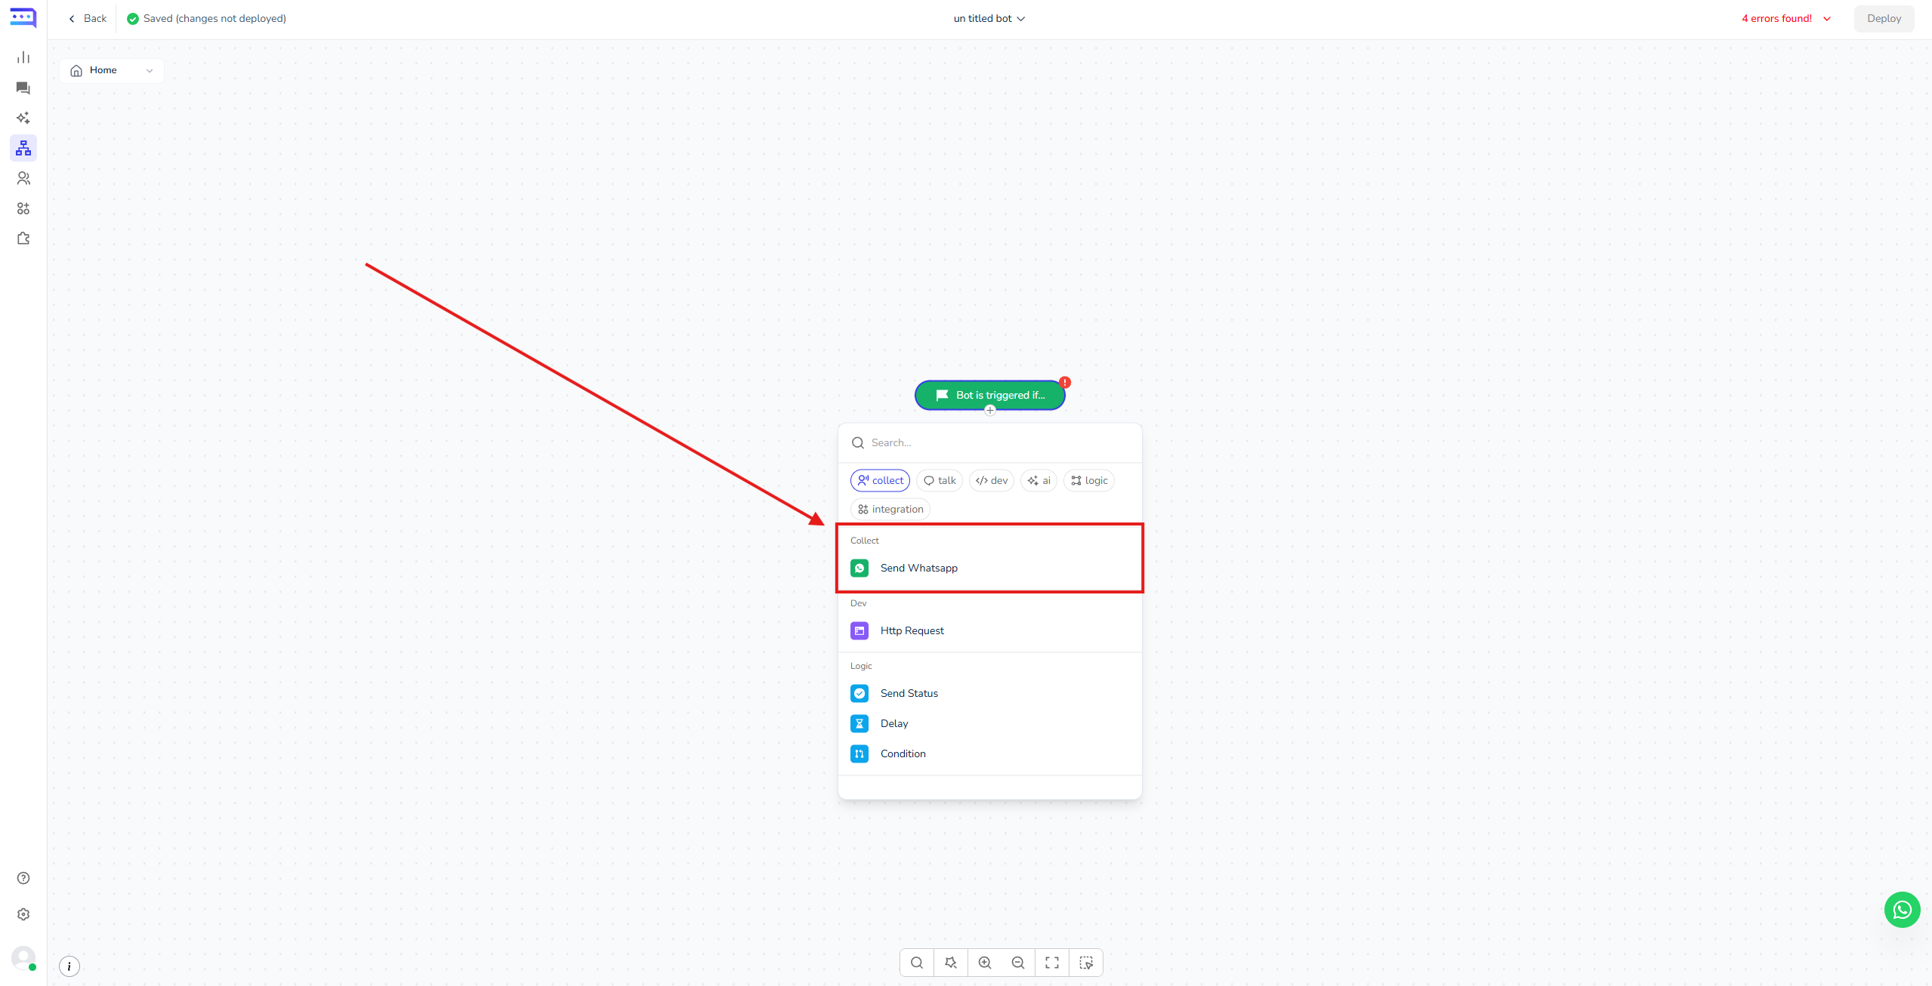Screen dimensions: 1932x986
Task: Click the Send Status check icon
Action: click(x=860, y=693)
